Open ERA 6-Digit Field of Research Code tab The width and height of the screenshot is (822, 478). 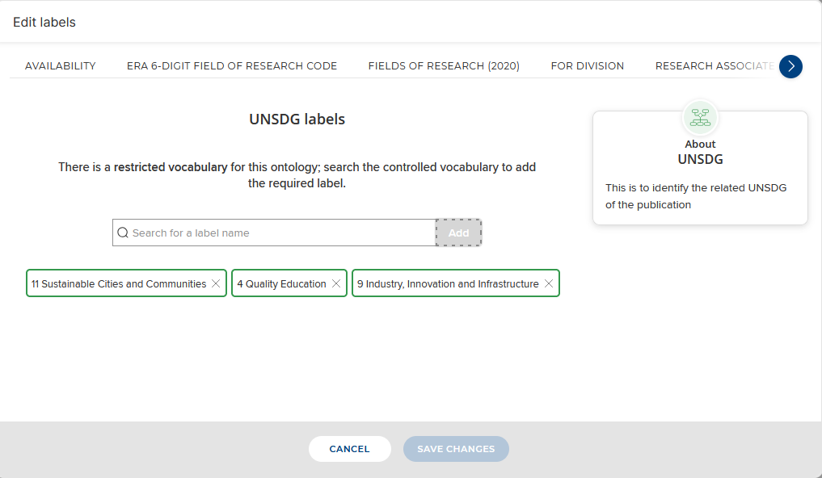click(x=232, y=66)
